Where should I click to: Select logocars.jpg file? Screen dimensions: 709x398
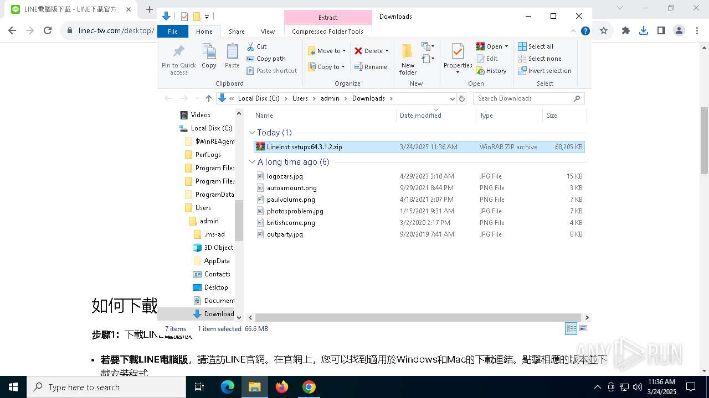[419, 176]
